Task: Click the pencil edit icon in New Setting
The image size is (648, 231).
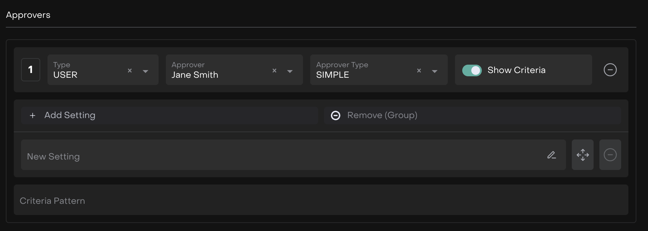Action: pyautogui.click(x=551, y=155)
